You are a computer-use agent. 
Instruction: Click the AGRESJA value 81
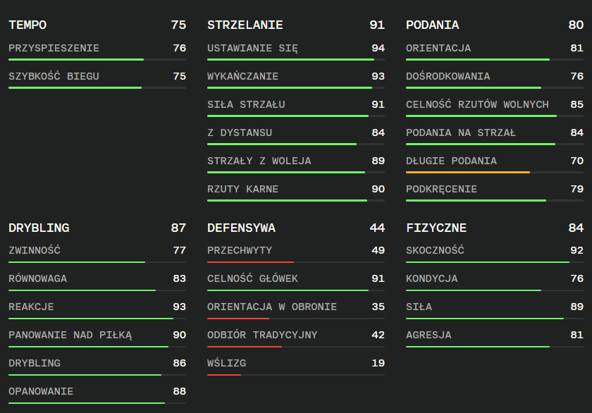point(576,335)
